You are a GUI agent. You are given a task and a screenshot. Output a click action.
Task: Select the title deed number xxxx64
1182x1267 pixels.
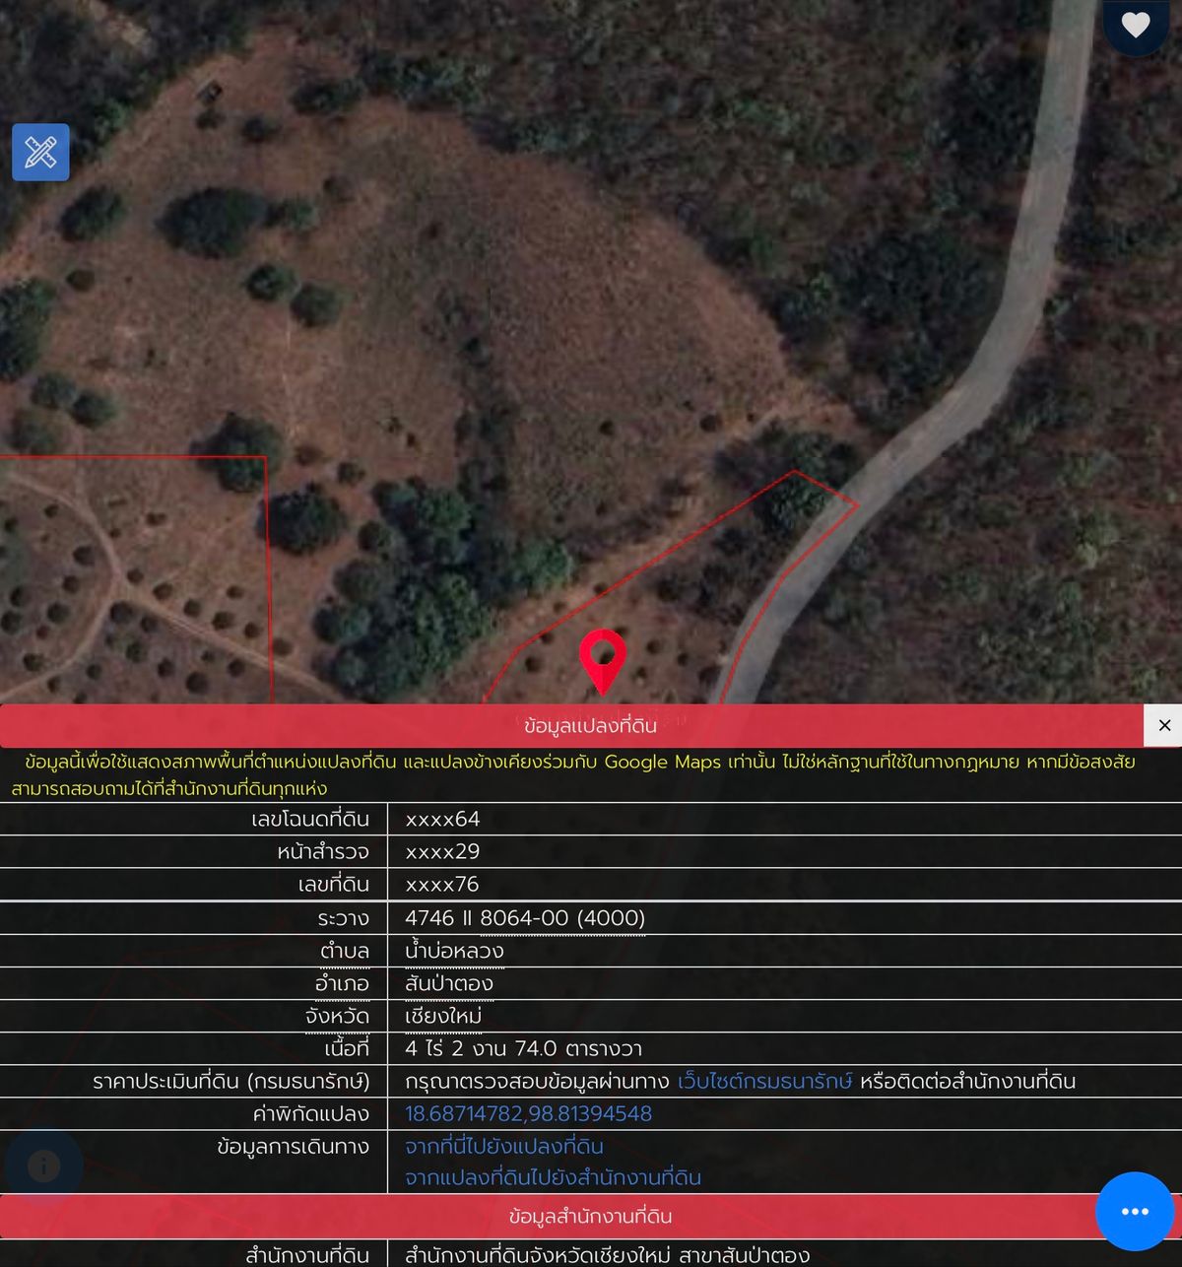[x=442, y=819]
